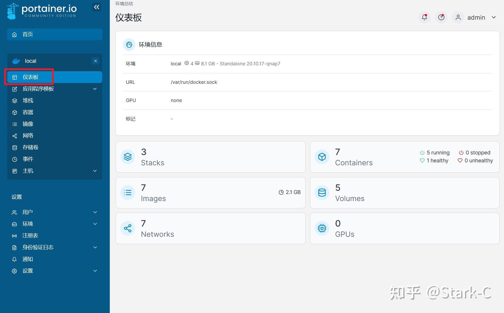Click the GPUs card chip icon
The height and width of the screenshot is (313, 504).
(322, 228)
